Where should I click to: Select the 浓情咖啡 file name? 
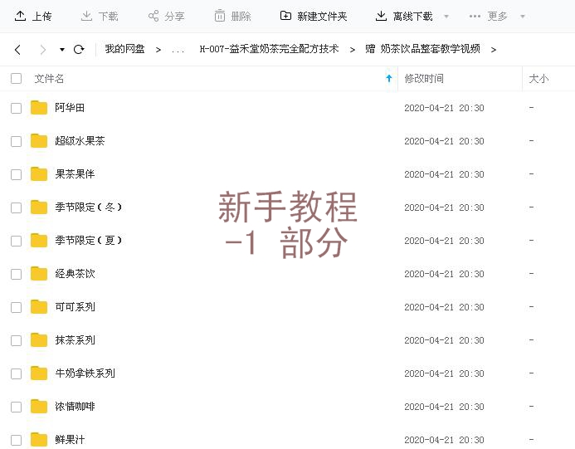coord(75,407)
